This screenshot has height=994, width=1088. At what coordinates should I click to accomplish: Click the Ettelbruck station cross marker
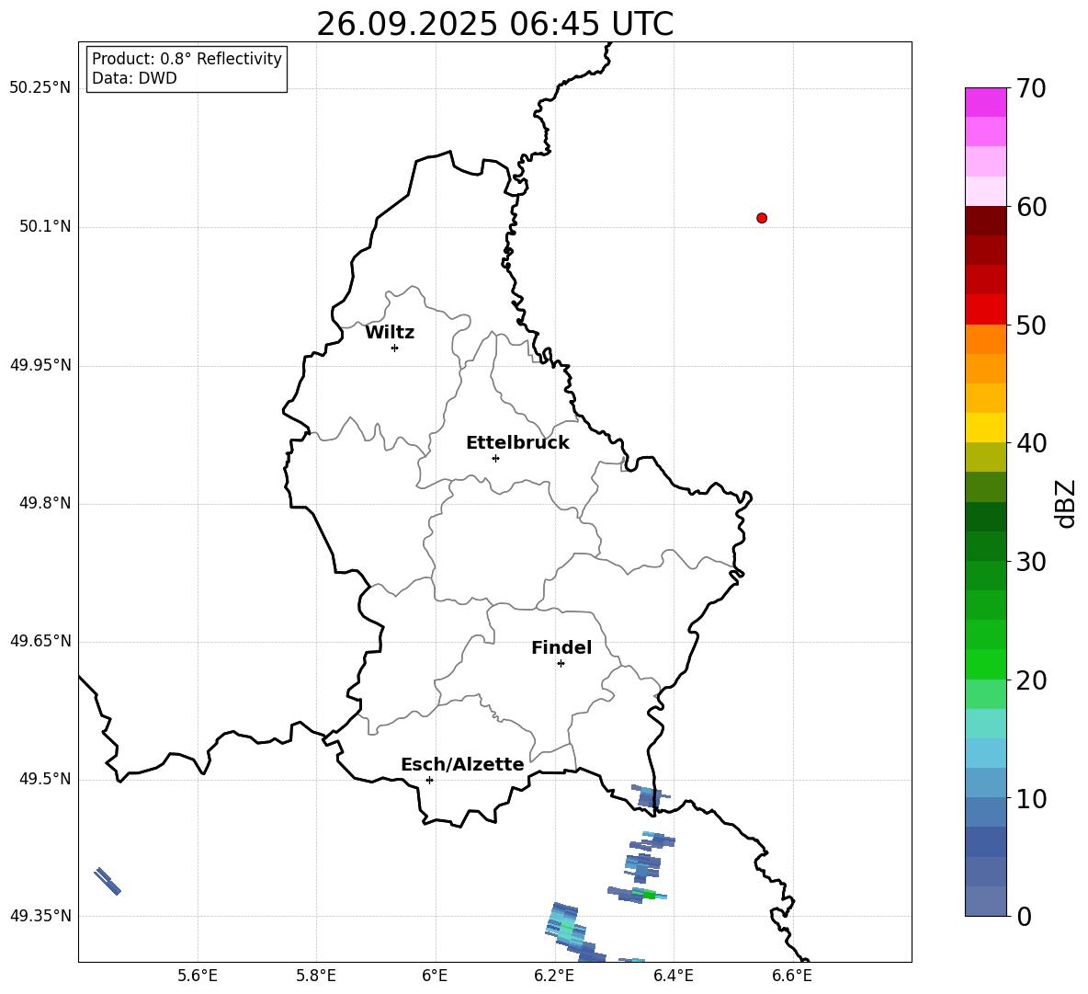(494, 458)
